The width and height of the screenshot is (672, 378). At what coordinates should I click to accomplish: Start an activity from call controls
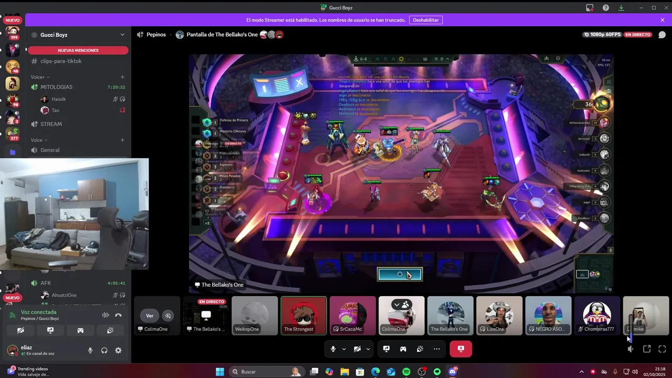pos(403,349)
